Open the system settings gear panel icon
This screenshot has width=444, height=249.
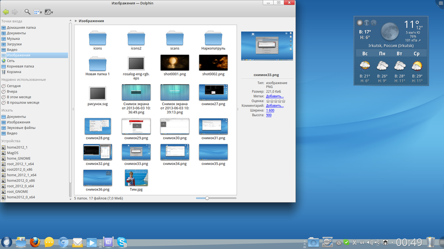tap(327, 242)
